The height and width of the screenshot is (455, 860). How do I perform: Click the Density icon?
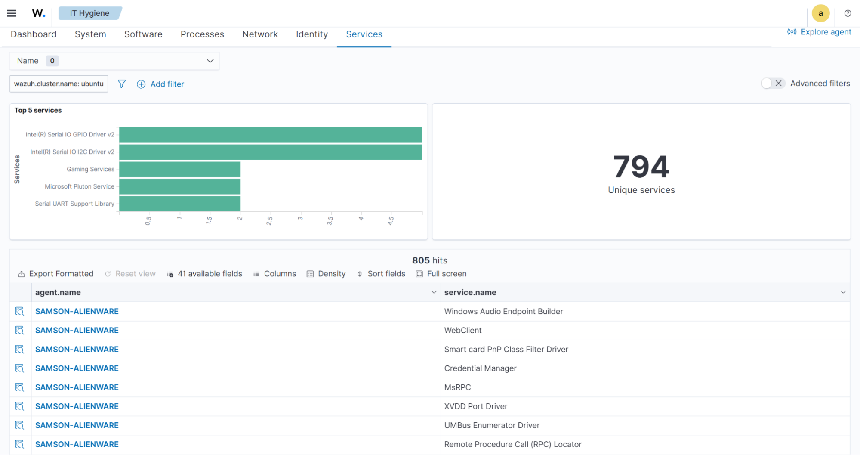[x=310, y=274]
